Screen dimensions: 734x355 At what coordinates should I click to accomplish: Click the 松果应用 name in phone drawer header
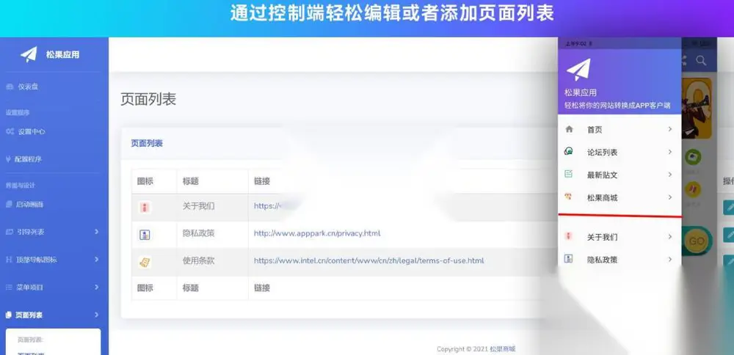581,92
